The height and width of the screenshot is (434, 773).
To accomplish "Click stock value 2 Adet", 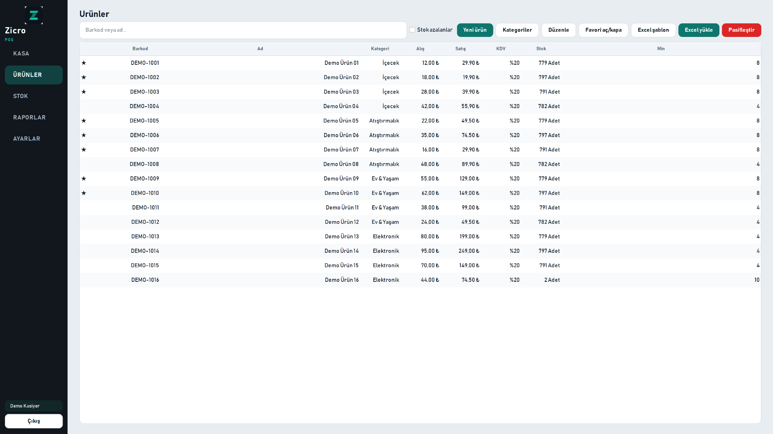I will pos(552,280).
